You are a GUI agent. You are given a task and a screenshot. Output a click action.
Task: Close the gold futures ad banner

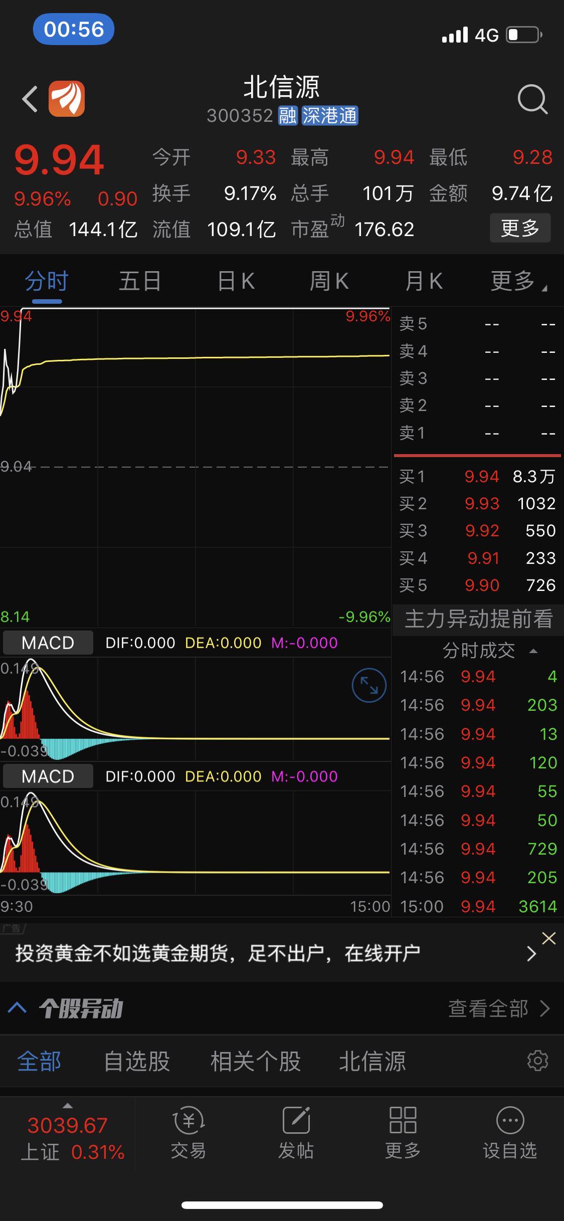point(549,938)
